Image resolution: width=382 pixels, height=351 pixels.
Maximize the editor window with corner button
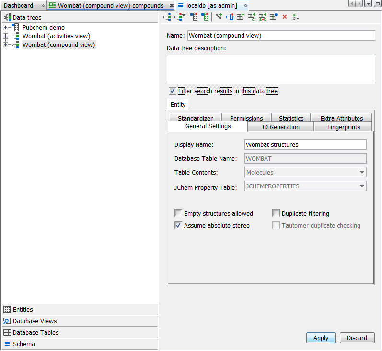[378, 4]
